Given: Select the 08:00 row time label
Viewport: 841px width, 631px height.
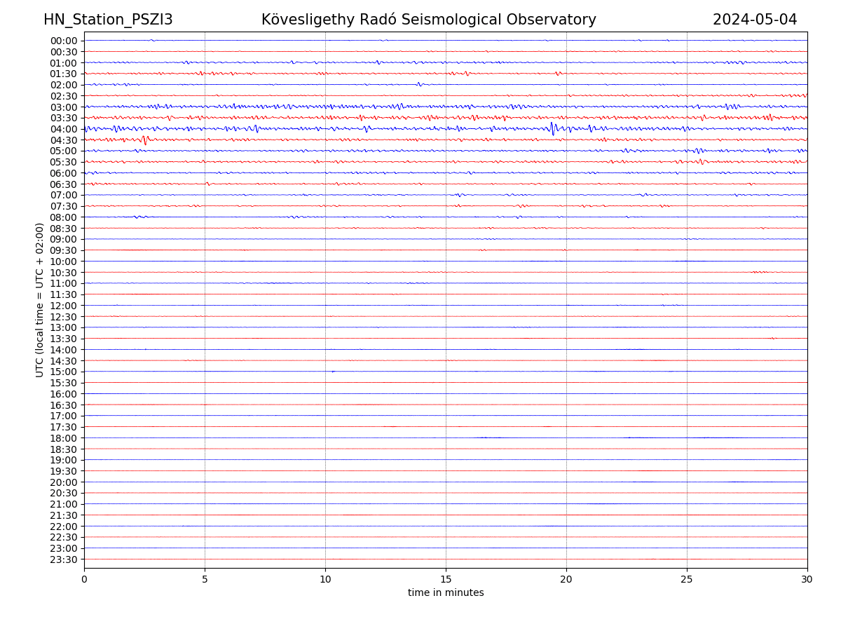Looking at the screenshot, I should 64,217.
